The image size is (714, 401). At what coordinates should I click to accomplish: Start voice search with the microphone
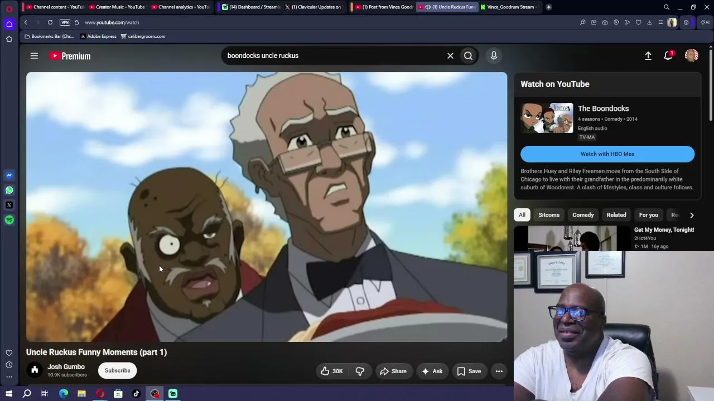(494, 56)
